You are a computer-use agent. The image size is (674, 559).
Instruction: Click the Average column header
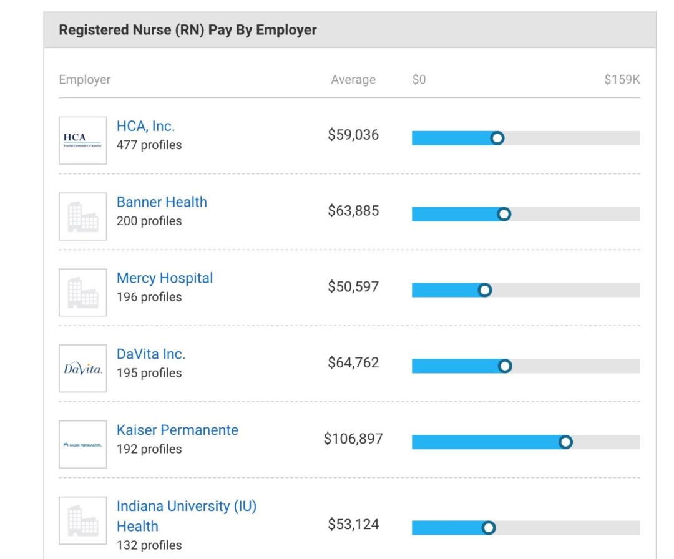pyautogui.click(x=353, y=80)
